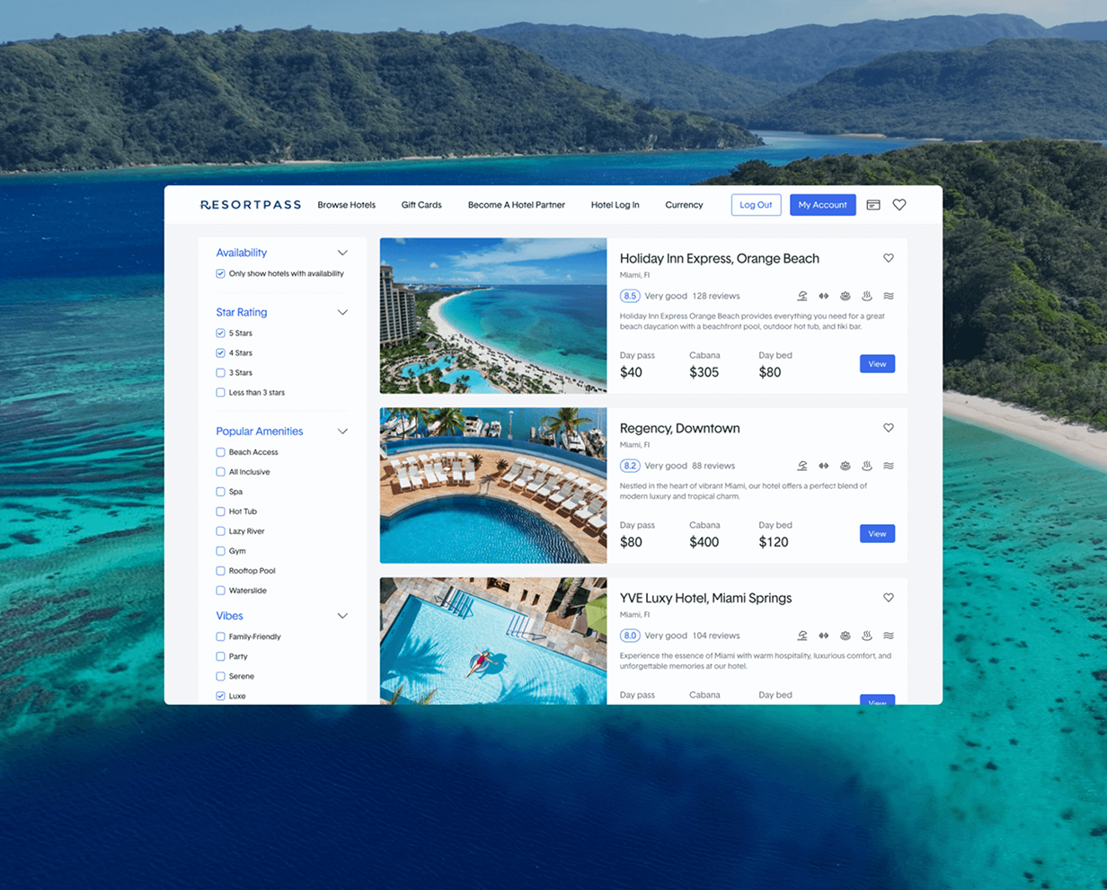This screenshot has width=1107, height=890.
Task: Uncheck the 4 Stars filter
Action: tap(220, 352)
